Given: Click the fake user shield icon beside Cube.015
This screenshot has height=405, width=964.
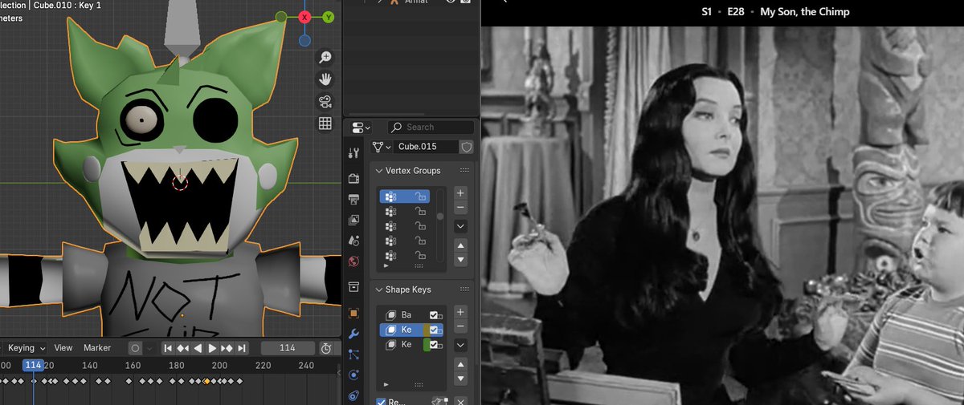Looking at the screenshot, I should click(466, 147).
